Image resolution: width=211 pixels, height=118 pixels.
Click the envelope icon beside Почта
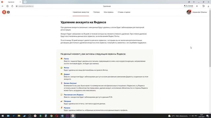click(x=62, y=59)
